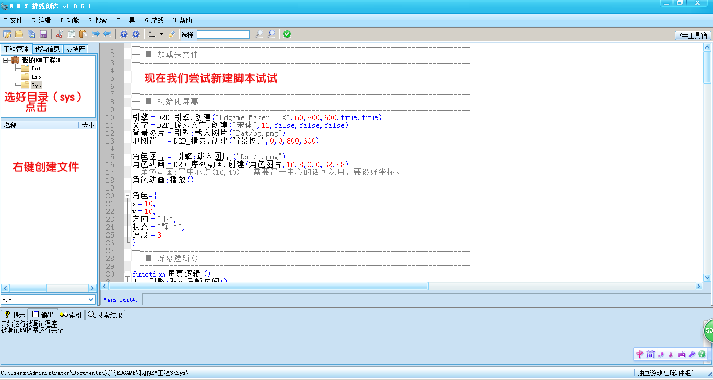Switch to the 索引 tab
713x380 pixels.
pos(70,315)
